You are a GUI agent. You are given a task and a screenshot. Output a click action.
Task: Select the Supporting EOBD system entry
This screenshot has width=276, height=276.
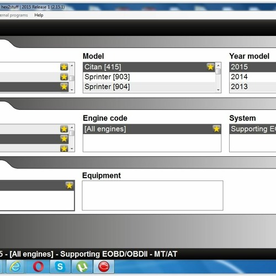[x=253, y=129]
